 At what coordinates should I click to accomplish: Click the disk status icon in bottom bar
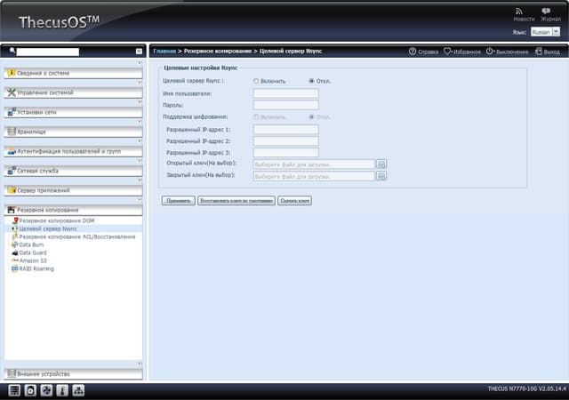click(x=30, y=390)
